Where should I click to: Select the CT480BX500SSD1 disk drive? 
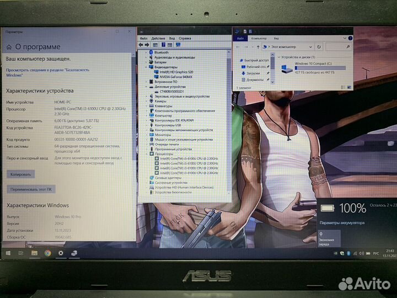pos(171,92)
